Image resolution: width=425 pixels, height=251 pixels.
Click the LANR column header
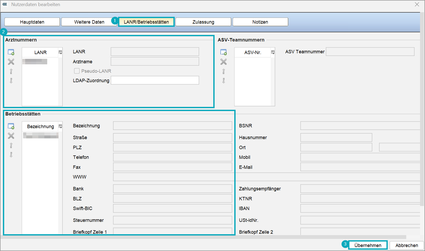click(40, 52)
